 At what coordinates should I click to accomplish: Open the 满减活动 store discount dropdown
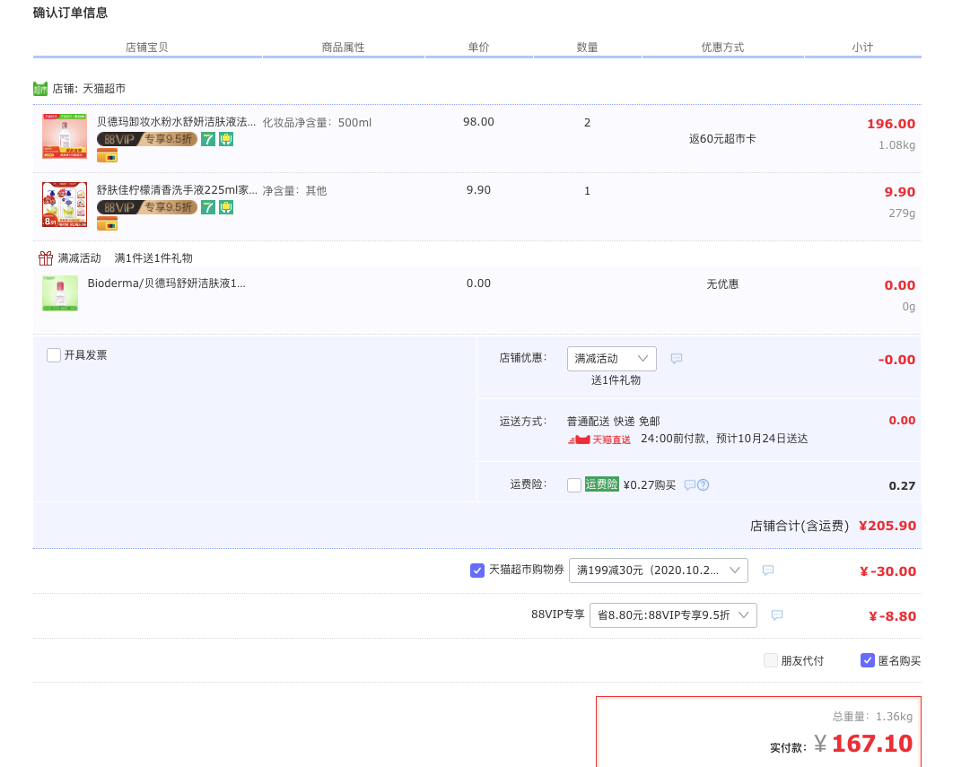[612, 359]
